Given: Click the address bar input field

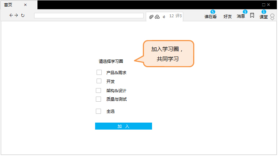Looking at the screenshot, I should point(89,16).
